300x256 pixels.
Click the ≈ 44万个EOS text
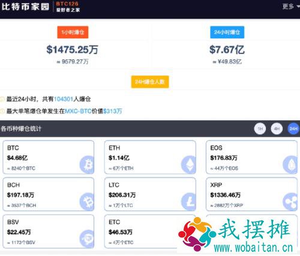coord(224,168)
